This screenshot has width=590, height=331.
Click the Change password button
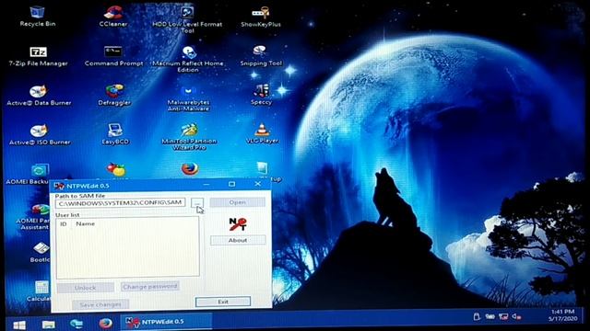pos(149,287)
